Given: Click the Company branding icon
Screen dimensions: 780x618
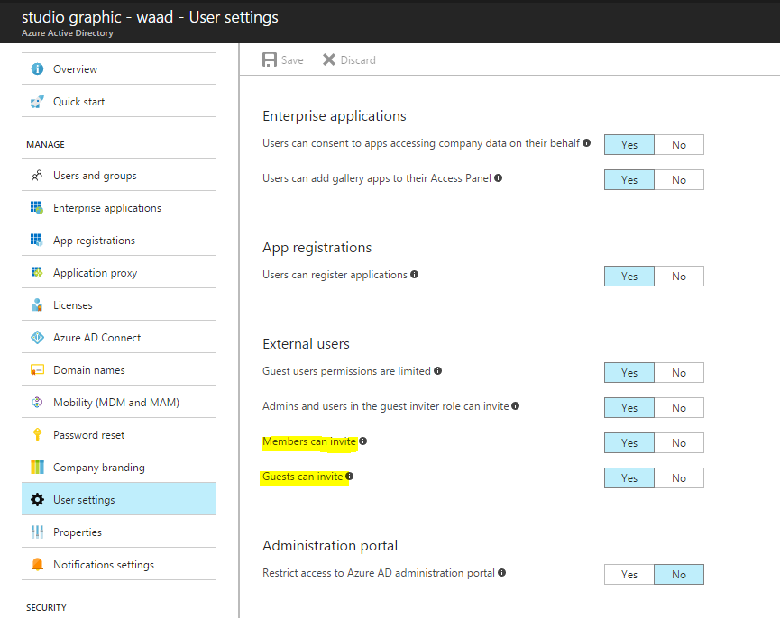Looking at the screenshot, I should 37,467.
